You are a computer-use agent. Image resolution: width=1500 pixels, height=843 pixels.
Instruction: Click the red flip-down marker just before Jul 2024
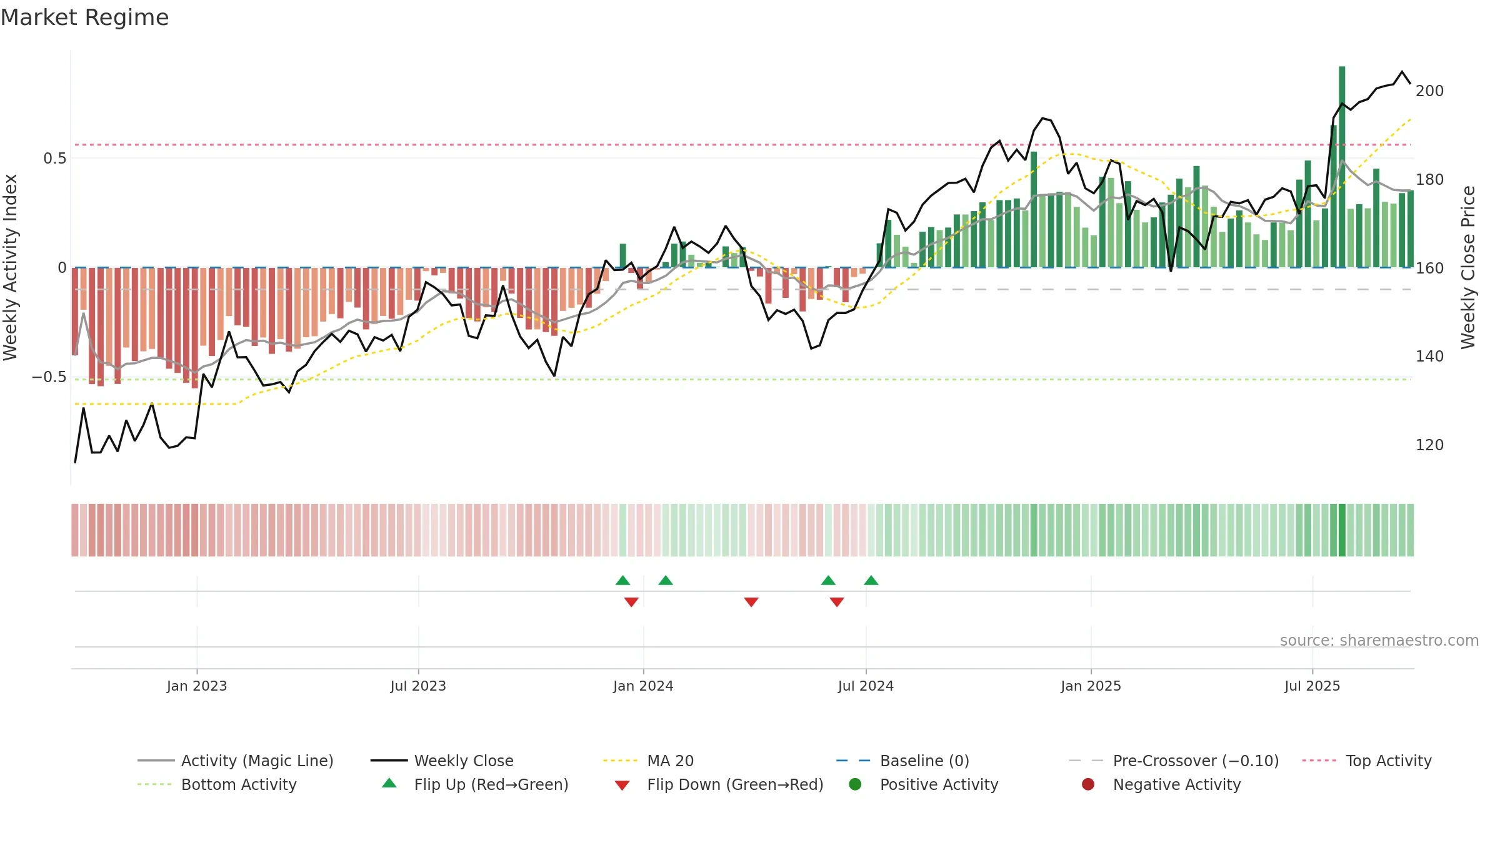click(837, 602)
